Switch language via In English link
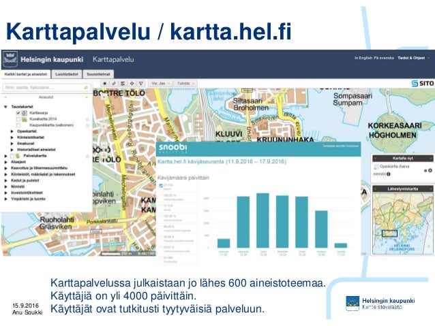 [x=363, y=58]
